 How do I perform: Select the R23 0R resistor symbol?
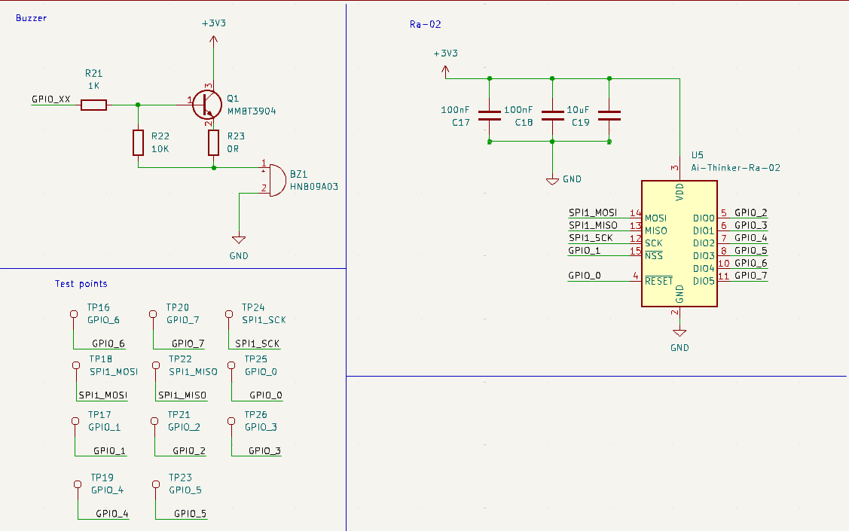point(214,142)
